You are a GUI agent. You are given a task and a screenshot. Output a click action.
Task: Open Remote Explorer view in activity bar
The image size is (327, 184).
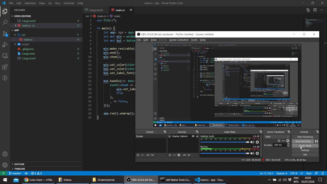pos(5,56)
